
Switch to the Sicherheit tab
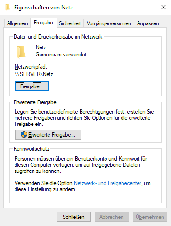(x=70, y=23)
